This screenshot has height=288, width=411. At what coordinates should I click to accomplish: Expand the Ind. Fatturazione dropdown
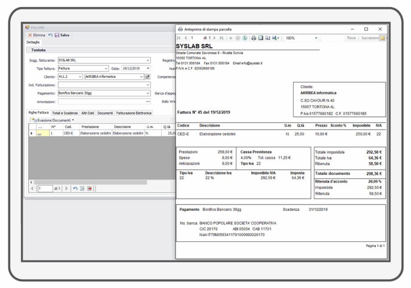point(148,85)
